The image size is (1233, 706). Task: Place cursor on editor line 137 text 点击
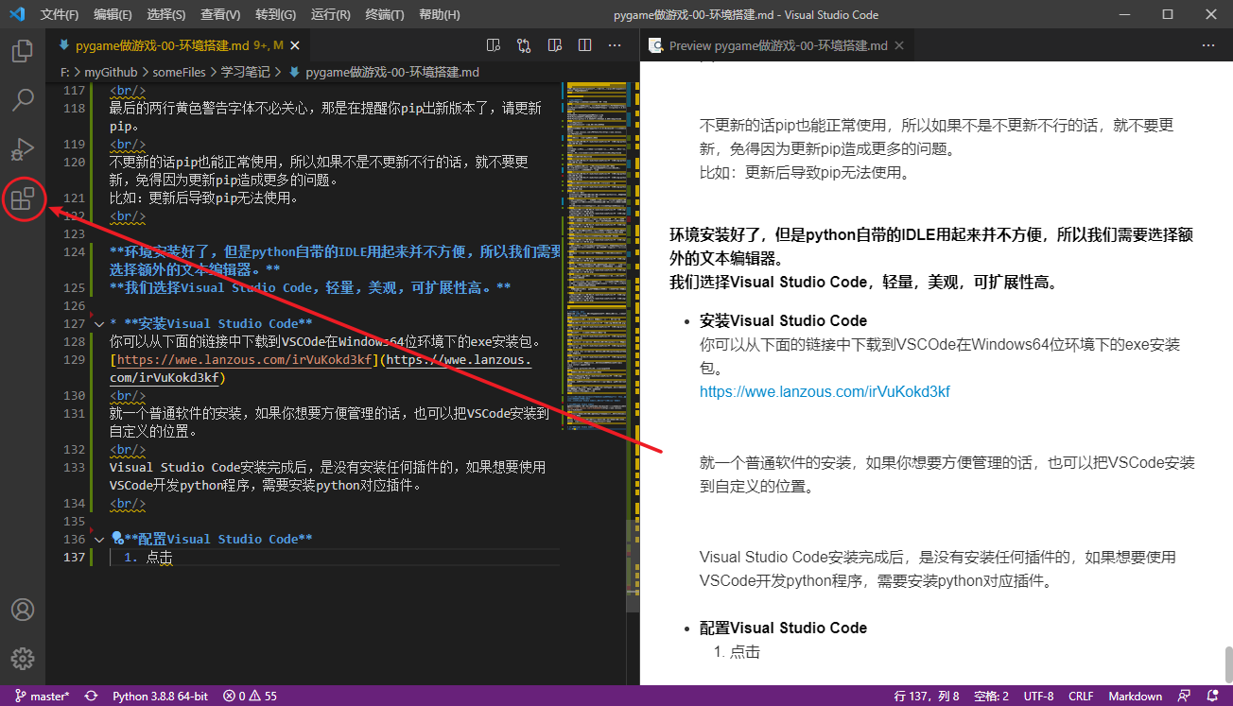pyautogui.click(x=159, y=558)
